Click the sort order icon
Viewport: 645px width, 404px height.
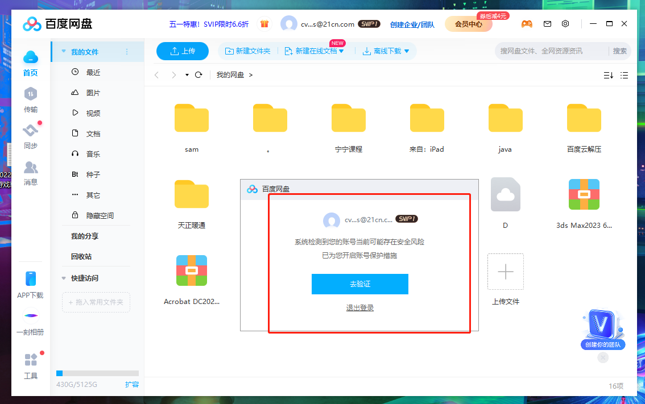tap(609, 75)
